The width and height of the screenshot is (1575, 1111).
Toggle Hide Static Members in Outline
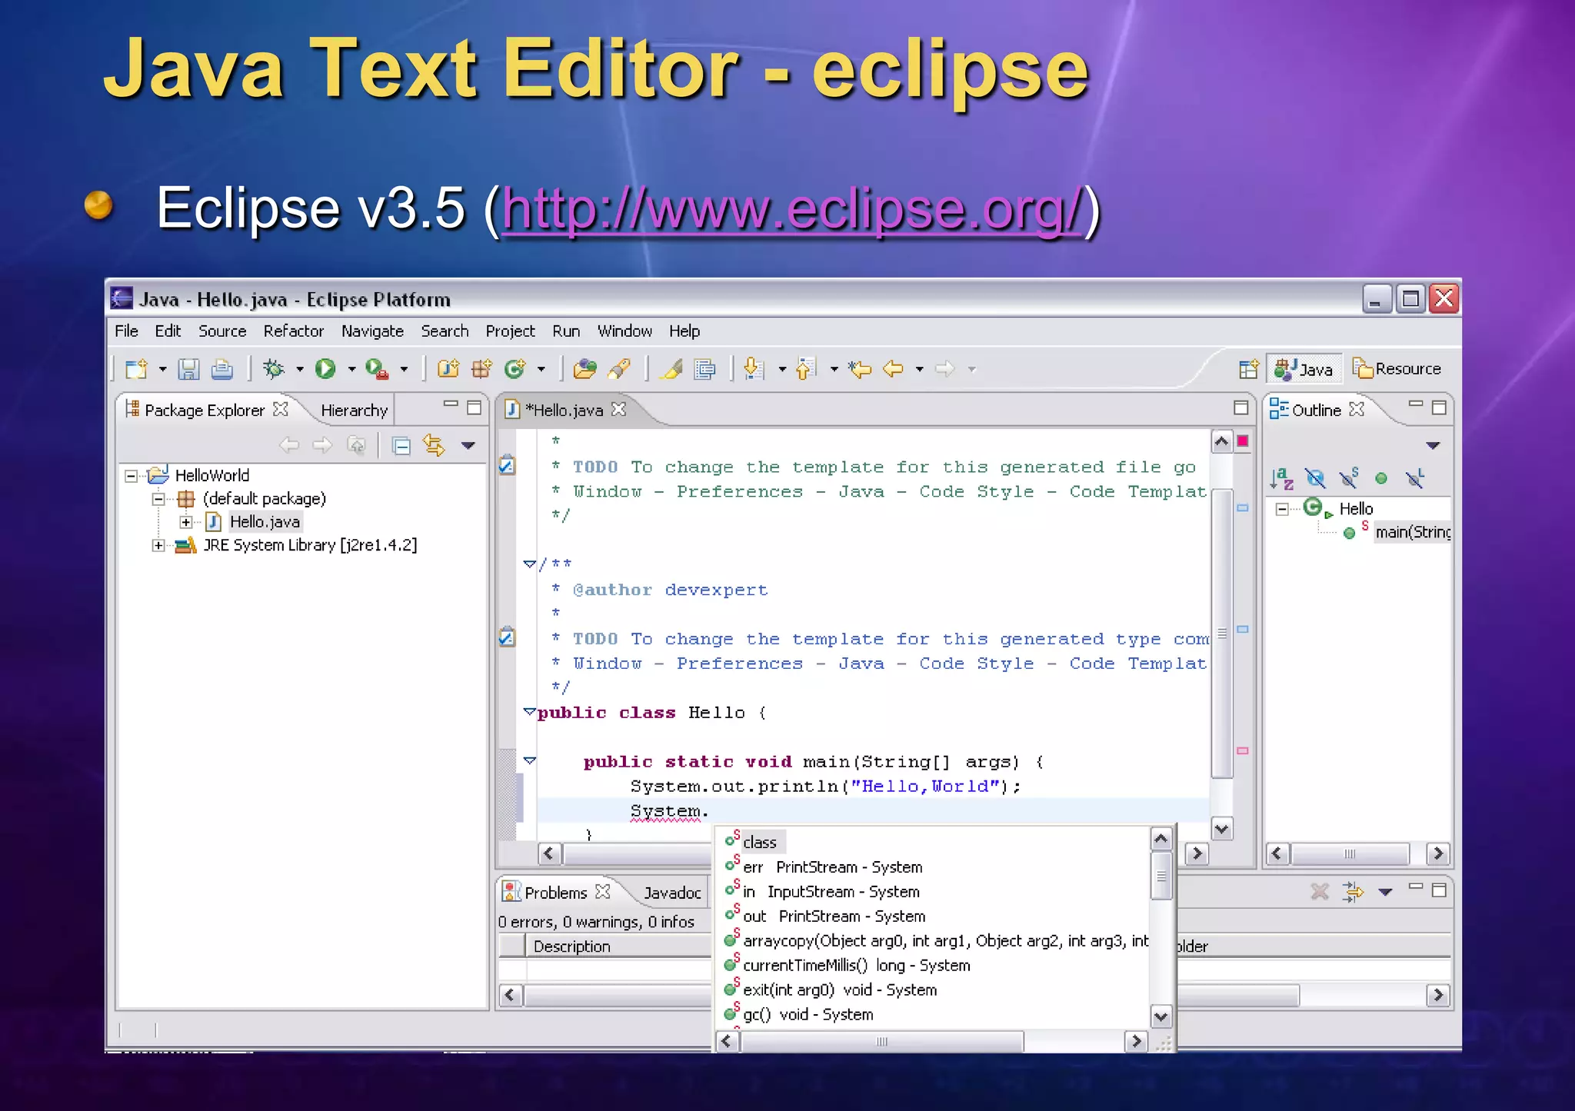click(1349, 478)
